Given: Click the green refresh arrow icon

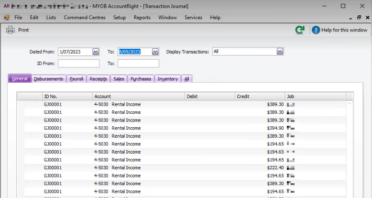Looking at the screenshot, I should pyautogui.click(x=300, y=30).
